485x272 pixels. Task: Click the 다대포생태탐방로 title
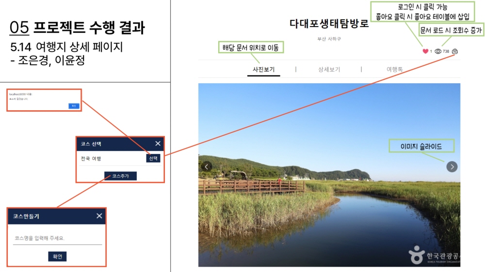click(x=329, y=24)
